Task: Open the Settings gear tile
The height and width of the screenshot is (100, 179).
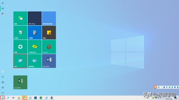Action: click(20, 47)
